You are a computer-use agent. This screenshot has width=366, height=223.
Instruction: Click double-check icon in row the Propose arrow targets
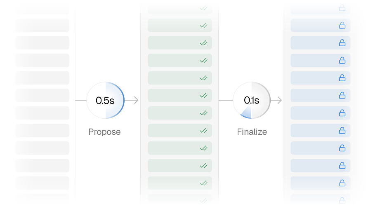(x=203, y=96)
